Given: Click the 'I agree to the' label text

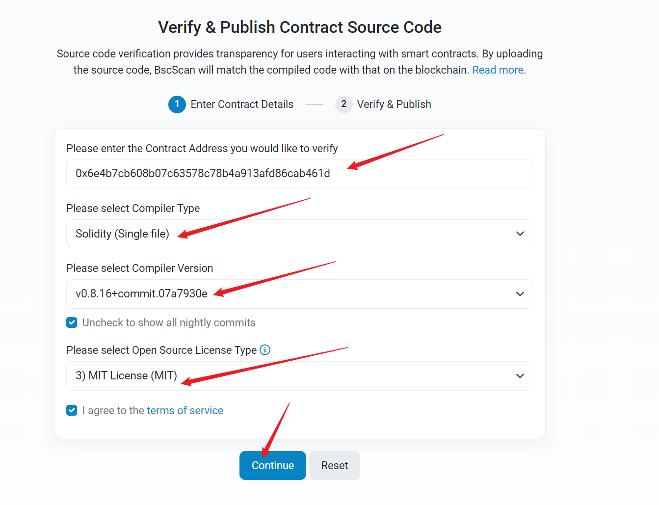Looking at the screenshot, I should [x=113, y=410].
